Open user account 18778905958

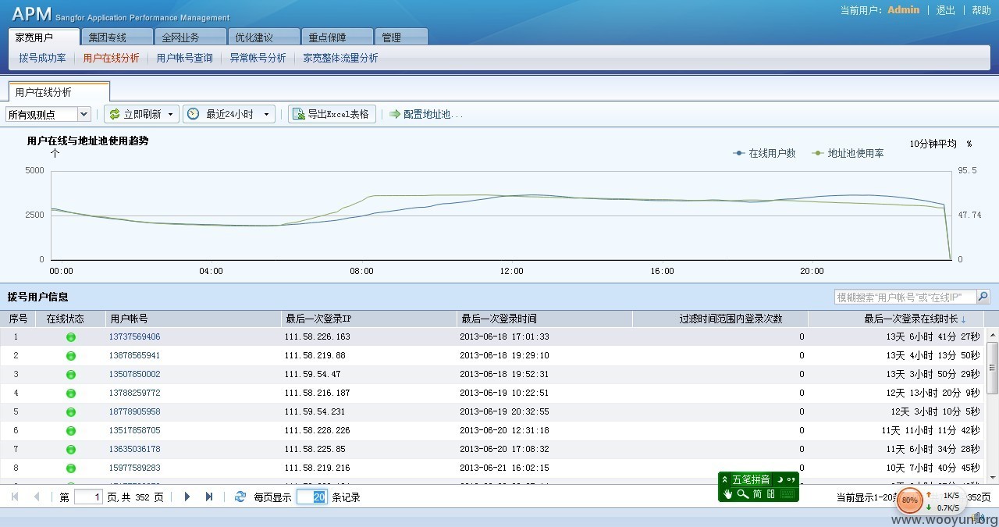tap(134, 411)
